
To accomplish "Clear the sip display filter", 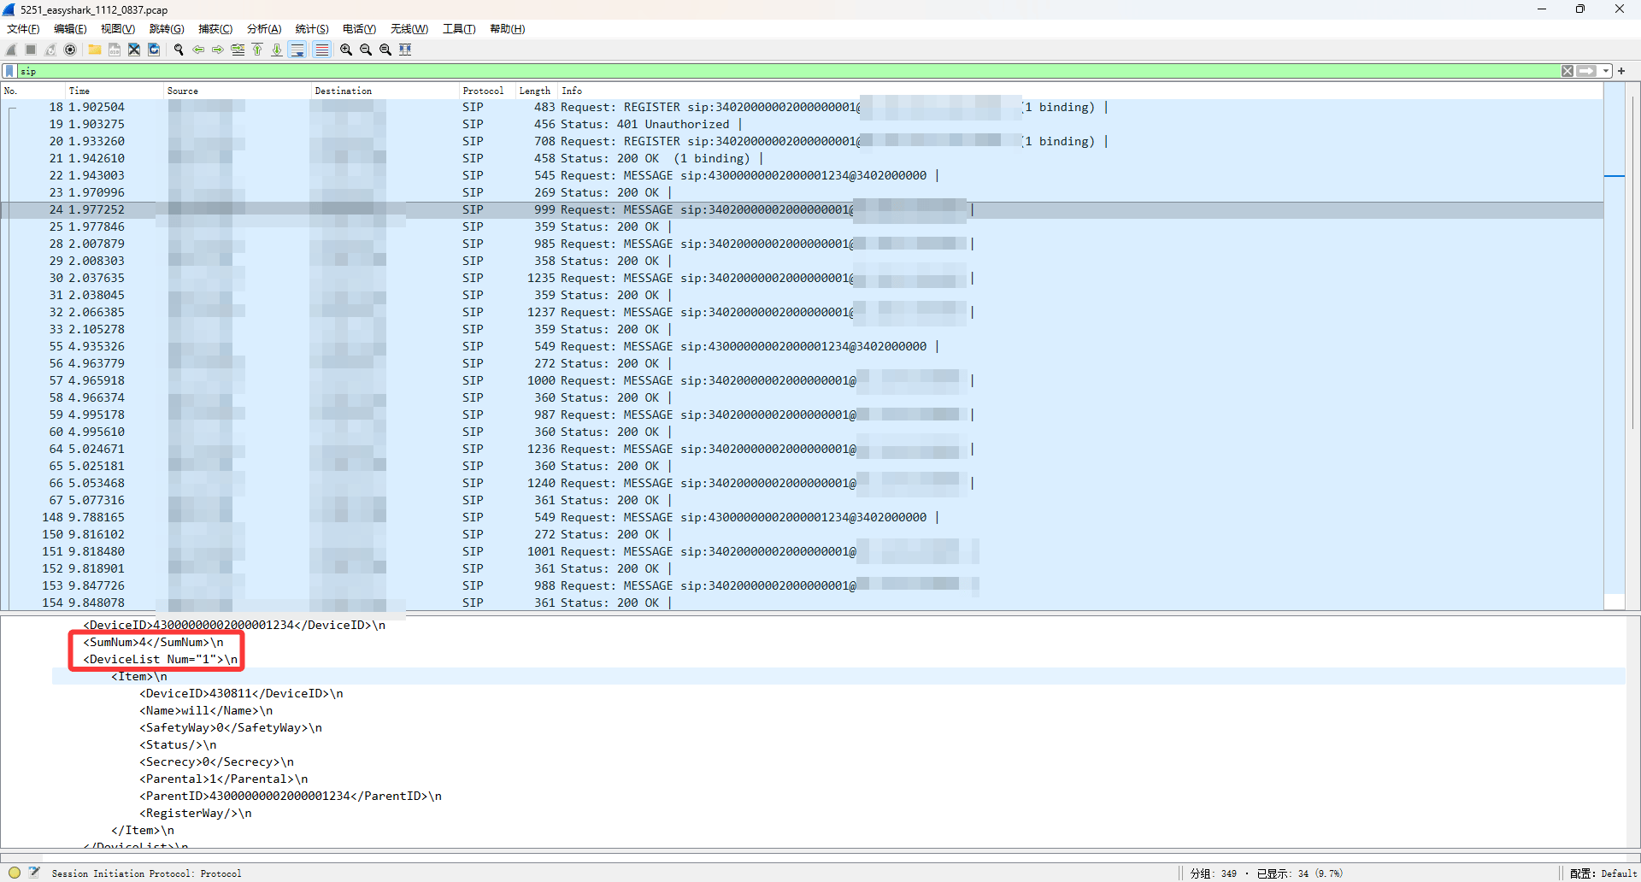I will click(x=1567, y=71).
